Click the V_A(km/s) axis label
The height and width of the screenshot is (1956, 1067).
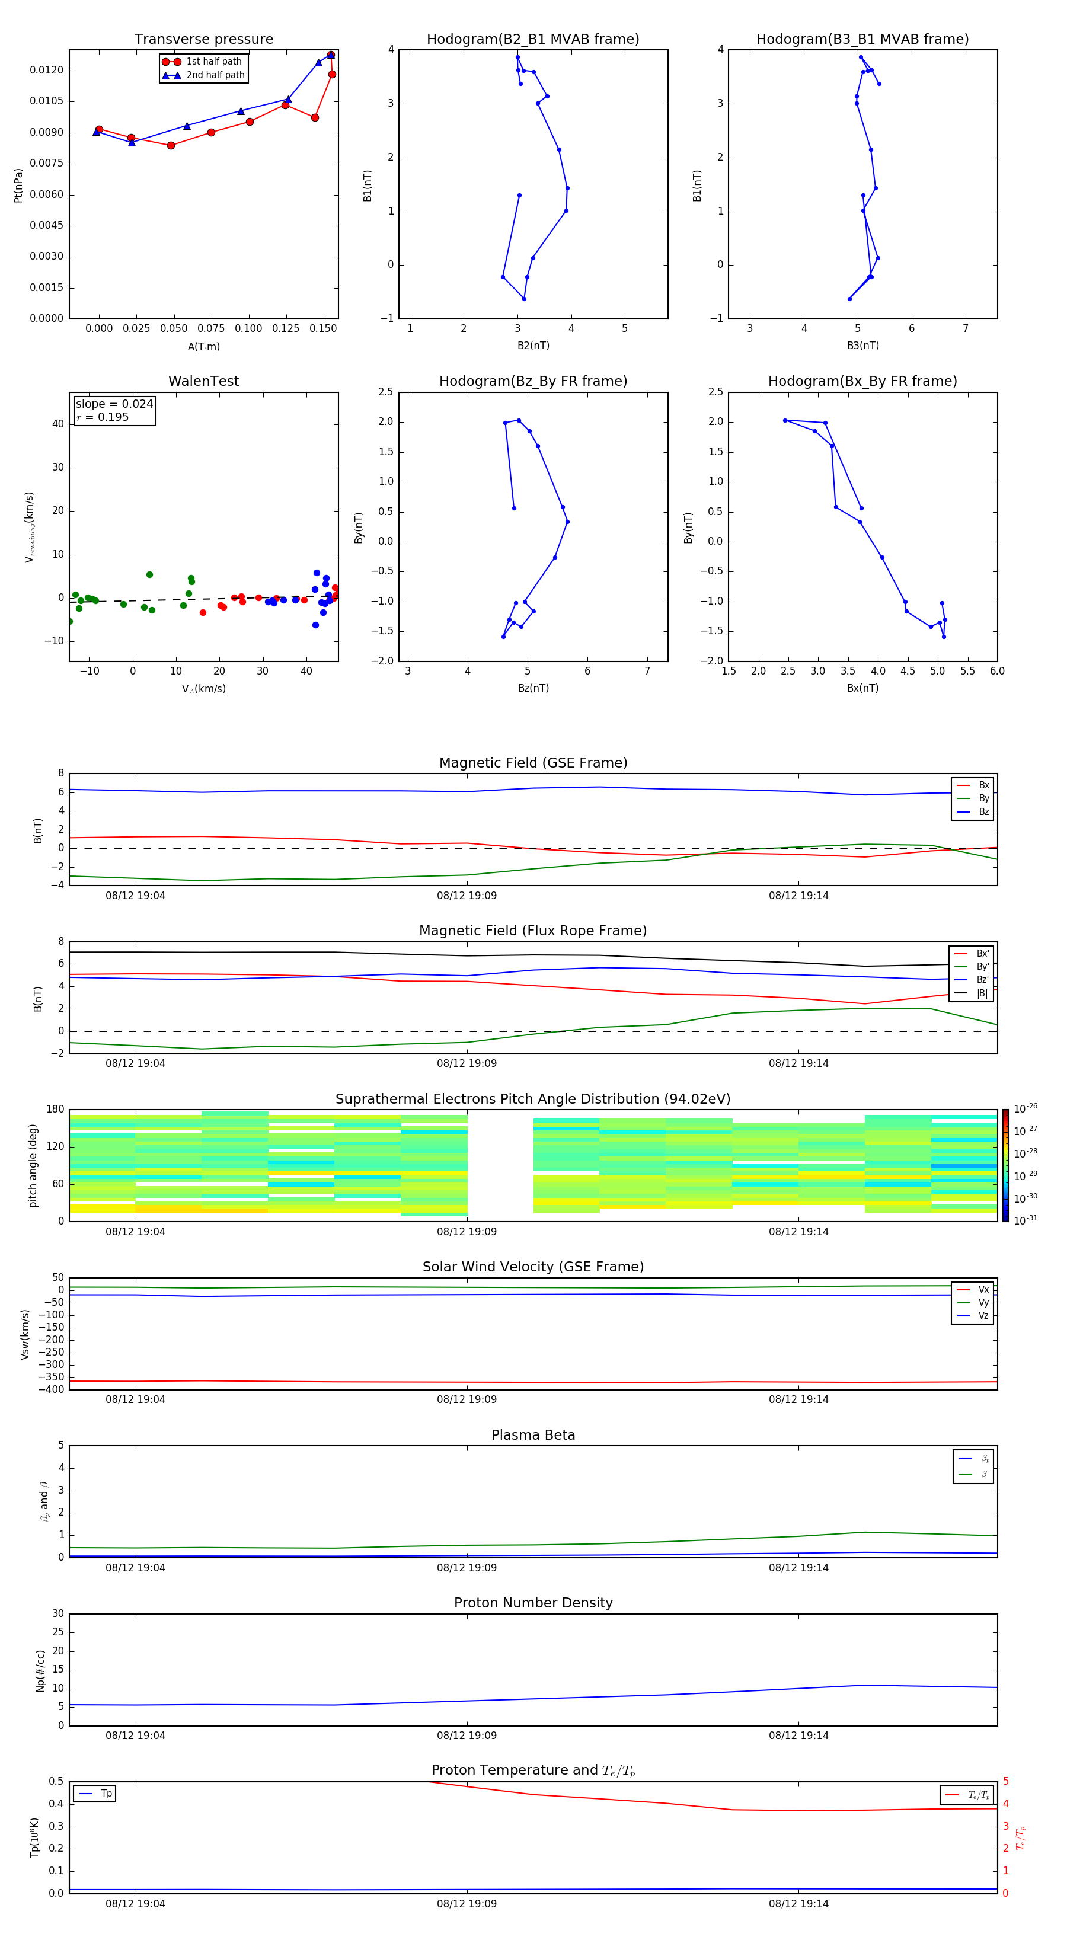tap(203, 689)
